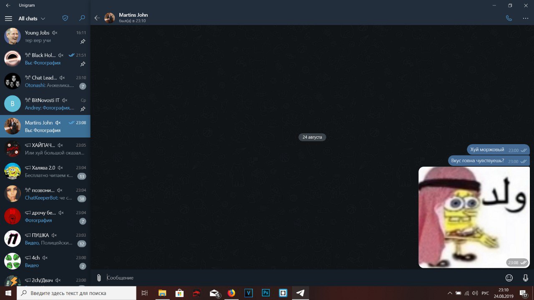The image size is (534, 300).
Task: Open the volume control in tray
Action: coord(475,293)
